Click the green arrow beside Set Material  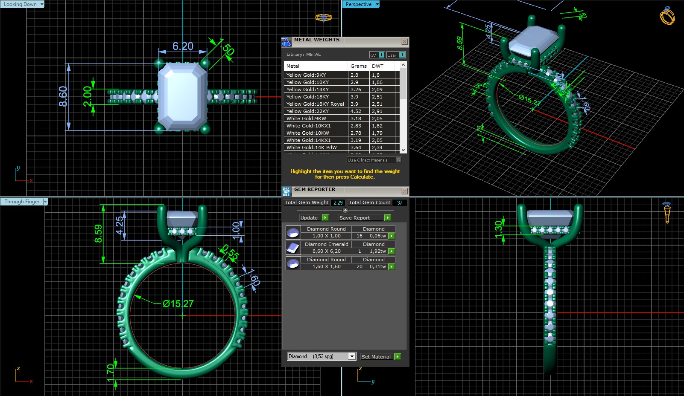point(398,357)
